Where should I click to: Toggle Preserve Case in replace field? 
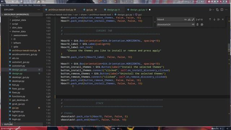coord(193,25)
